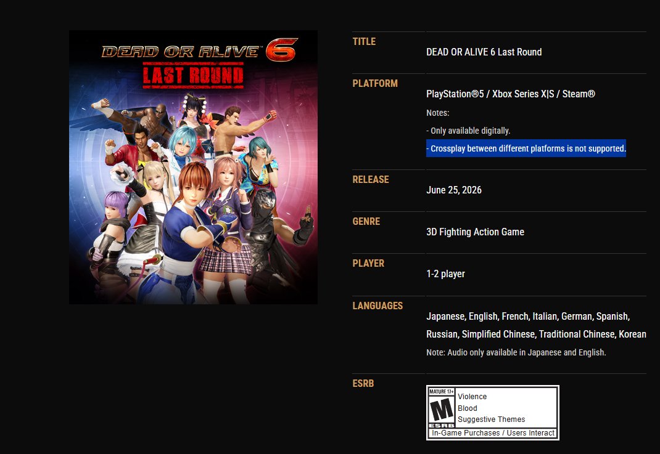Click the PLAYER label
Image resolution: width=660 pixels, height=454 pixels.
pos(368,264)
